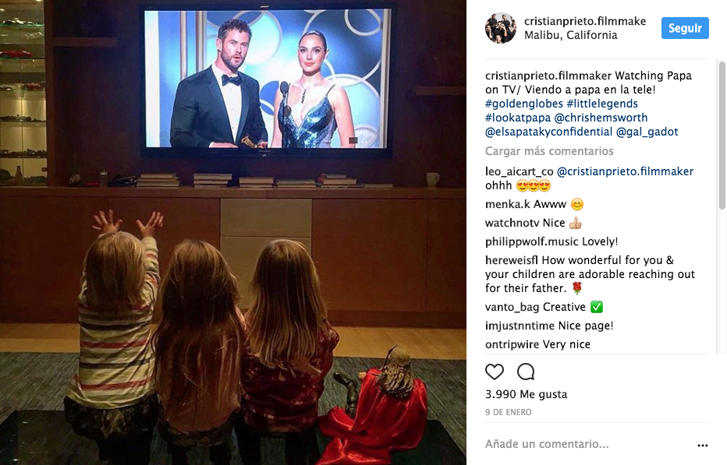Visit the @chrishemsworth mention
This screenshot has width=727, height=465.
601,118
